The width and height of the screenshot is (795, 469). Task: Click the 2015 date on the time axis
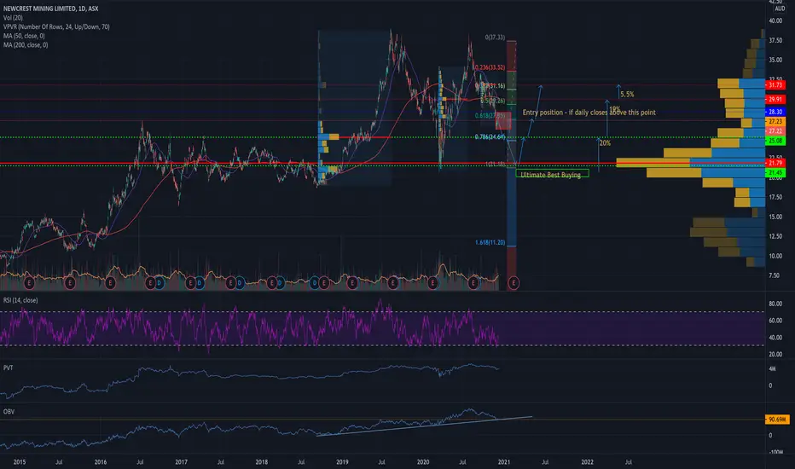(20, 462)
